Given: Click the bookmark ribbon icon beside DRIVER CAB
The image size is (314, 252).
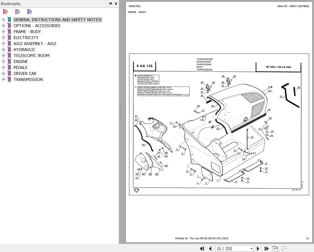Looking at the screenshot, I should [x=9, y=74].
